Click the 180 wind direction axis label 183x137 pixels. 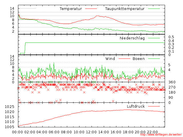click(172, 92)
